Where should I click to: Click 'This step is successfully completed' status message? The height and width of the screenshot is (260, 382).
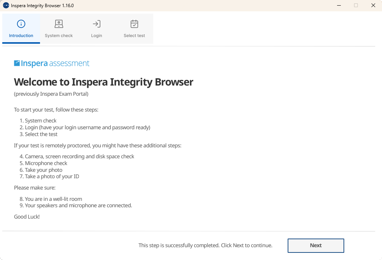pos(205,245)
